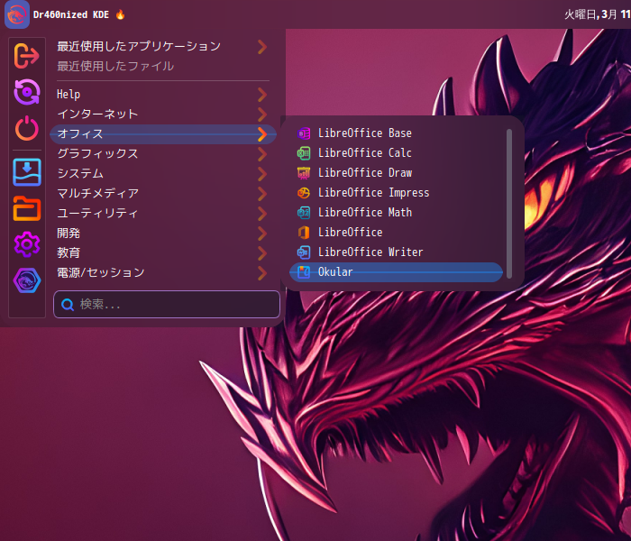The image size is (631, 541).
Task: Launch LibreOffice Impress
Action: pyautogui.click(x=396, y=193)
